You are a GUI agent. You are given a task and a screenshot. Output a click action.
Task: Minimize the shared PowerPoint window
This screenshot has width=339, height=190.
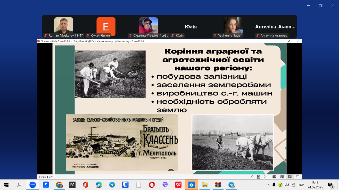(282, 41)
